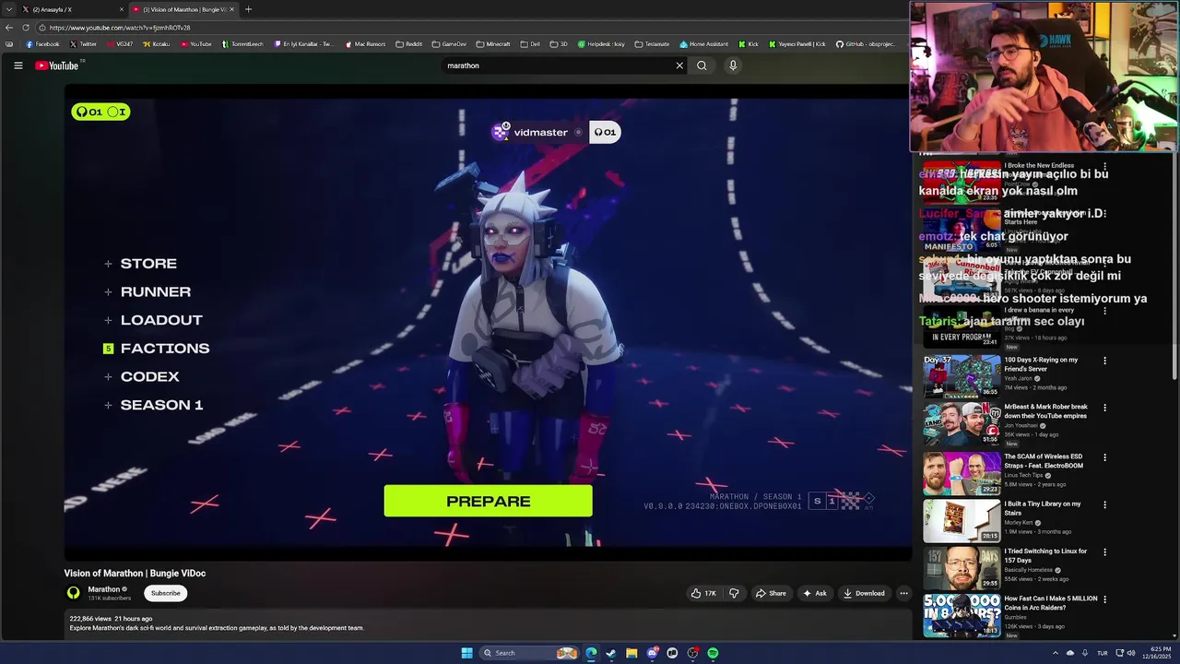Viewport: 1180px width, 664px height.
Task: Share the Vision of Marathon video
Action: pyautogui.click(x=771, y=593)
